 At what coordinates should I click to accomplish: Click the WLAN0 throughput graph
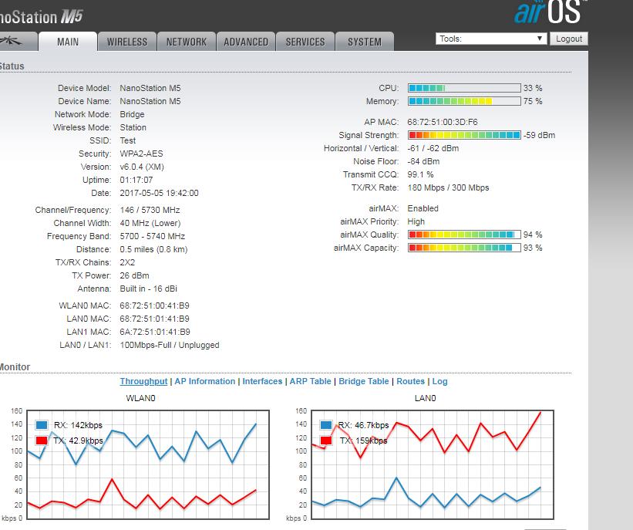click(x=148, y=464)
